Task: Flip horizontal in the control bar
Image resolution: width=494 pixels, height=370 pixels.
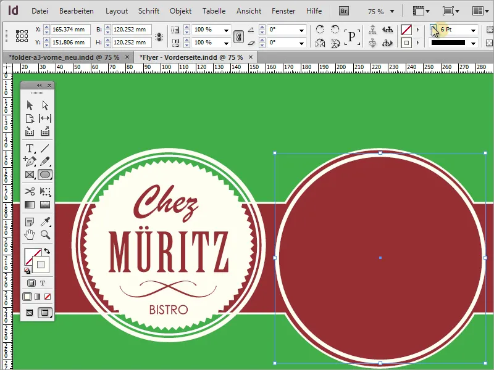Action: pyautogui.click(x=320, y=43)
